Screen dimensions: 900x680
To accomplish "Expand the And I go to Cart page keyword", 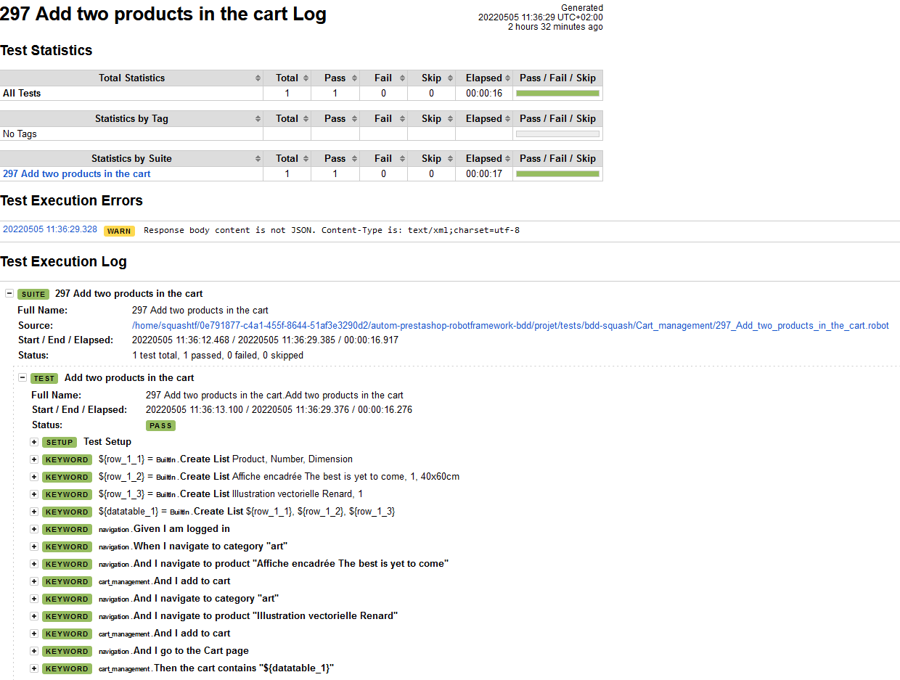I will pyautogui.click(x=34, y=651).
